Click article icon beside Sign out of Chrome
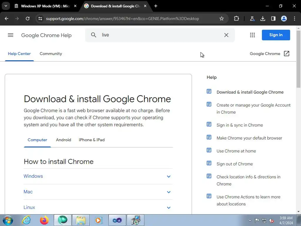Screen dimensions: 301x226 [209, 163]
